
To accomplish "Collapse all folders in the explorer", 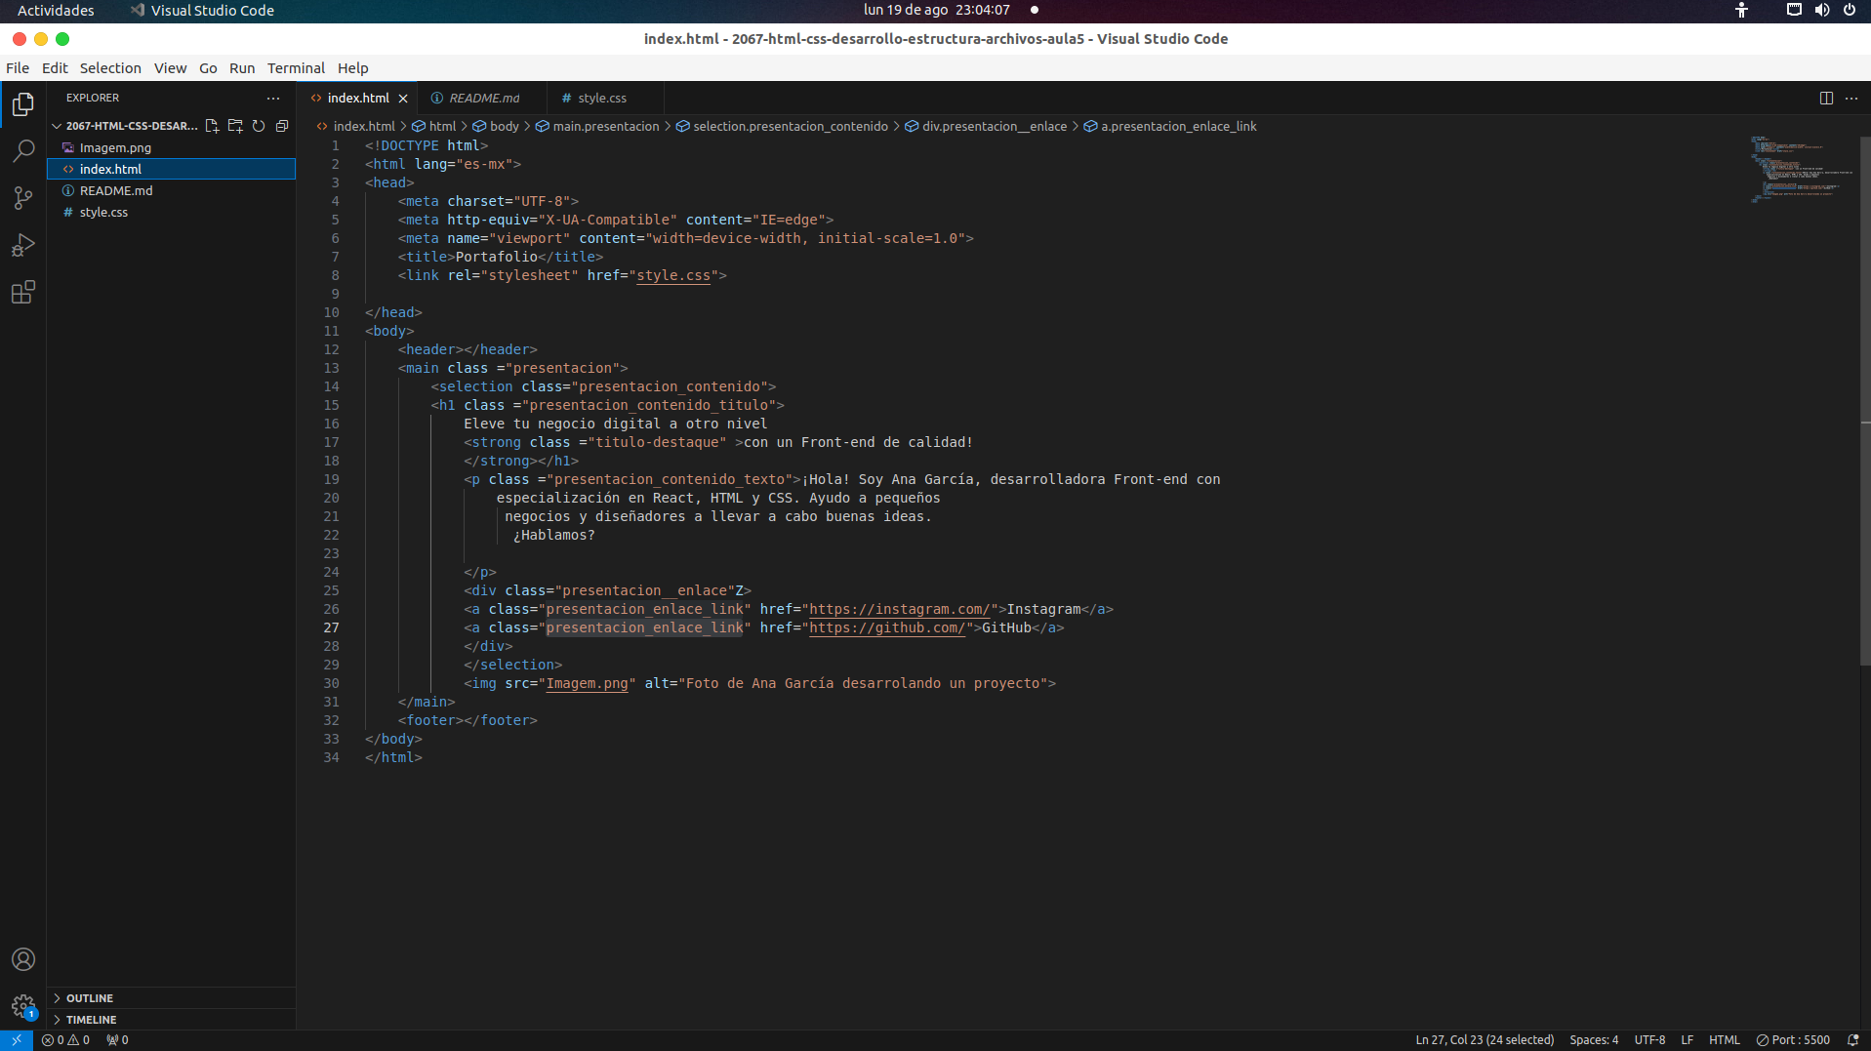I will (282, 126).
